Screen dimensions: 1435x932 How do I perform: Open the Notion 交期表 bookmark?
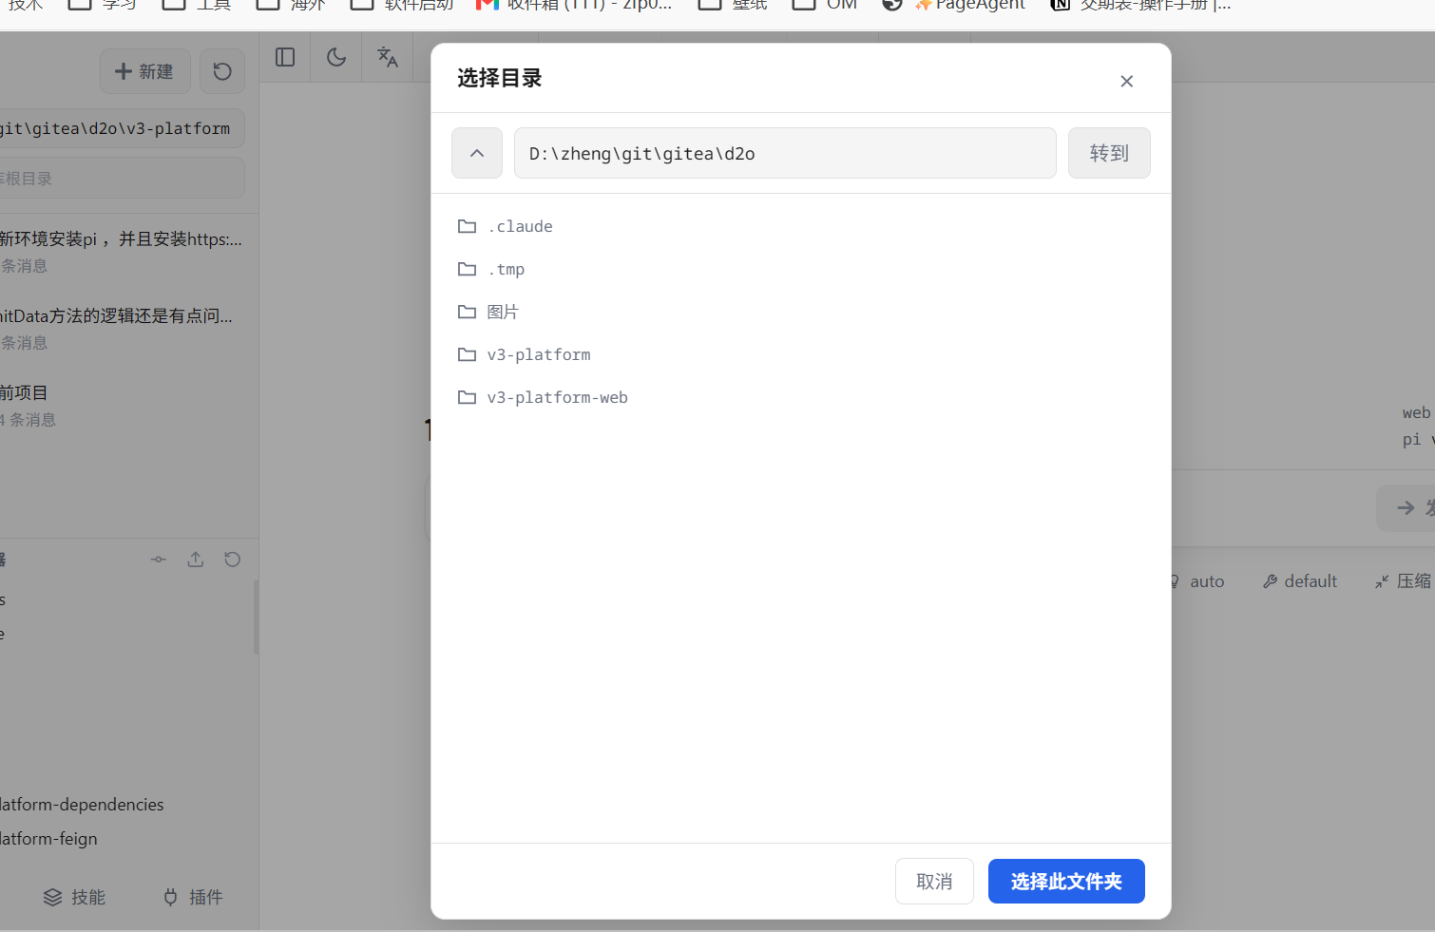1140,5
